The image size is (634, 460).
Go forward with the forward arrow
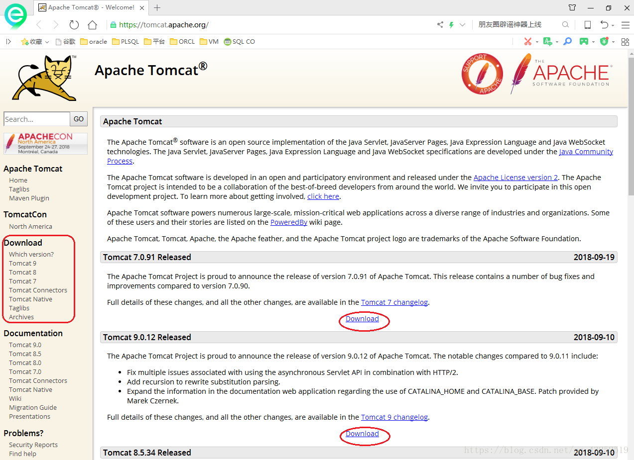click(56, 25)
